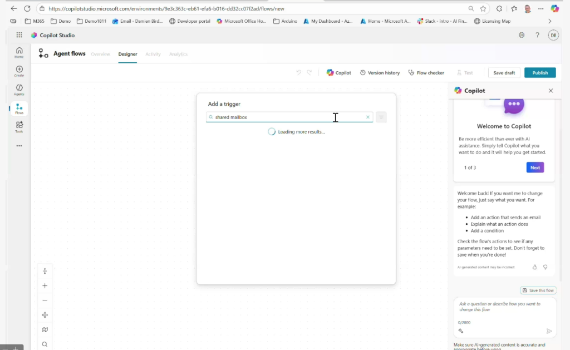Click the browser address bar URL
This screenshot has width=570, height=350.
point(166,8)
